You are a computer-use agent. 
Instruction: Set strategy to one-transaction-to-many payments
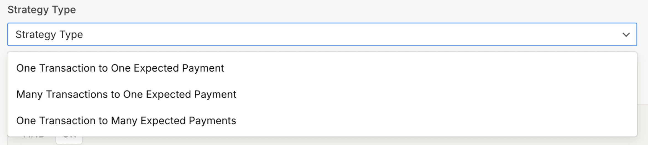(126, 120)
